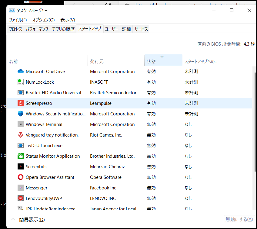Image resolution: width=257 pixels, height=229 pixels.
Task: Click the red Screenpresso icon
Action: click(x=21, y=103)
